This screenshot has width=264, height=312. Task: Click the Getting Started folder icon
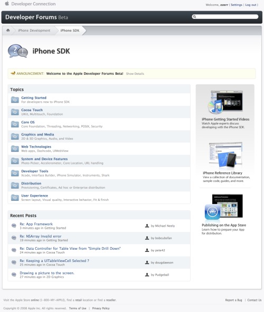point(15,100)
